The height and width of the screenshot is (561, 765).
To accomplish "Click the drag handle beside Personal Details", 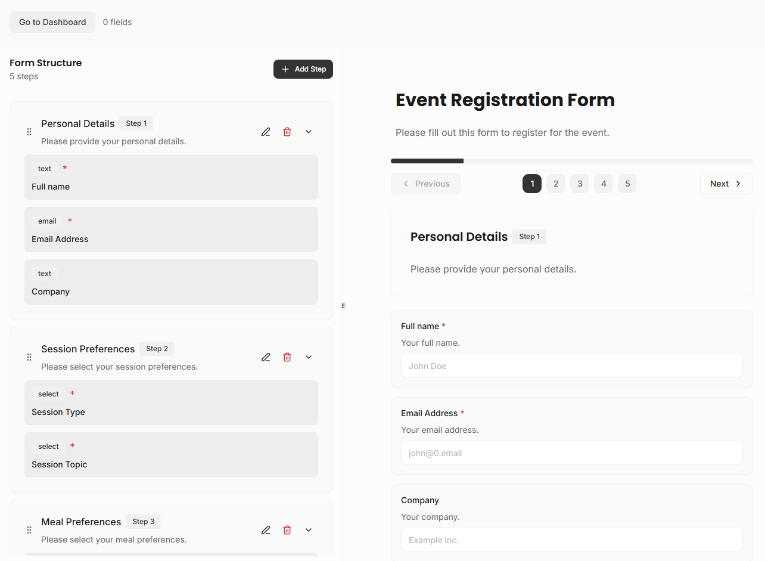I will [29, 132].
